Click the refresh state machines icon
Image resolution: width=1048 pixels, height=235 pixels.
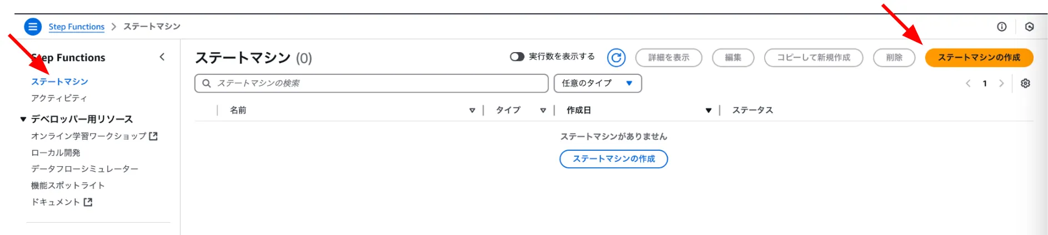click(616, 58)
